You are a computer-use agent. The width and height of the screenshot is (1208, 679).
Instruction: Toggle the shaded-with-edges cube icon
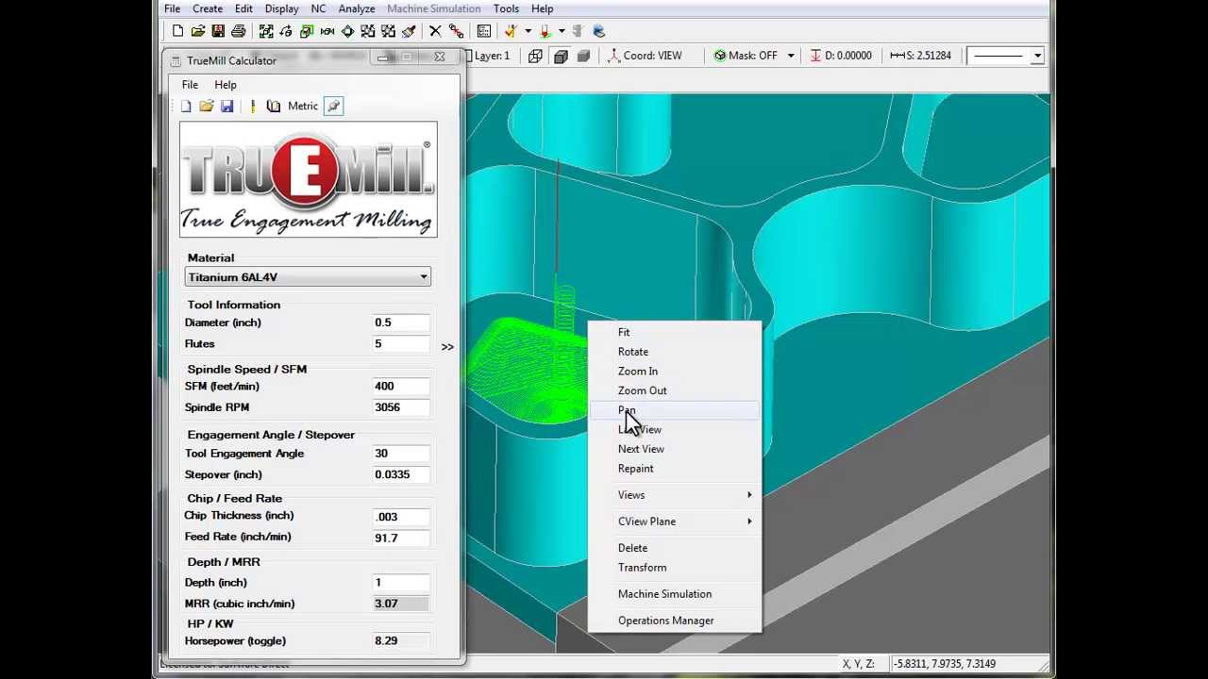click(561, 56)
